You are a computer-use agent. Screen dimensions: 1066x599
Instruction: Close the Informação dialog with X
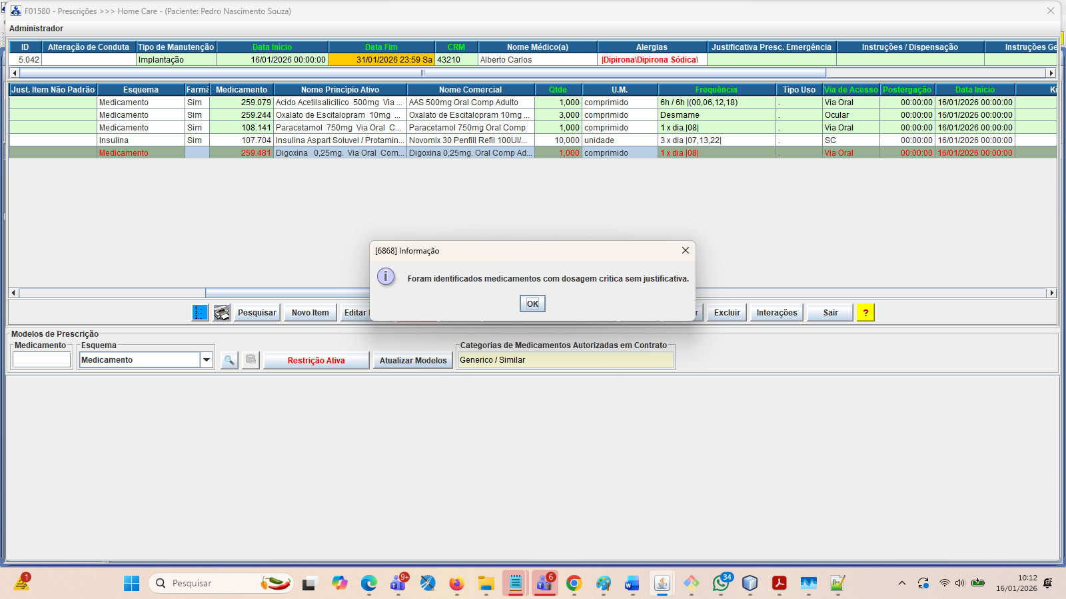685,250
